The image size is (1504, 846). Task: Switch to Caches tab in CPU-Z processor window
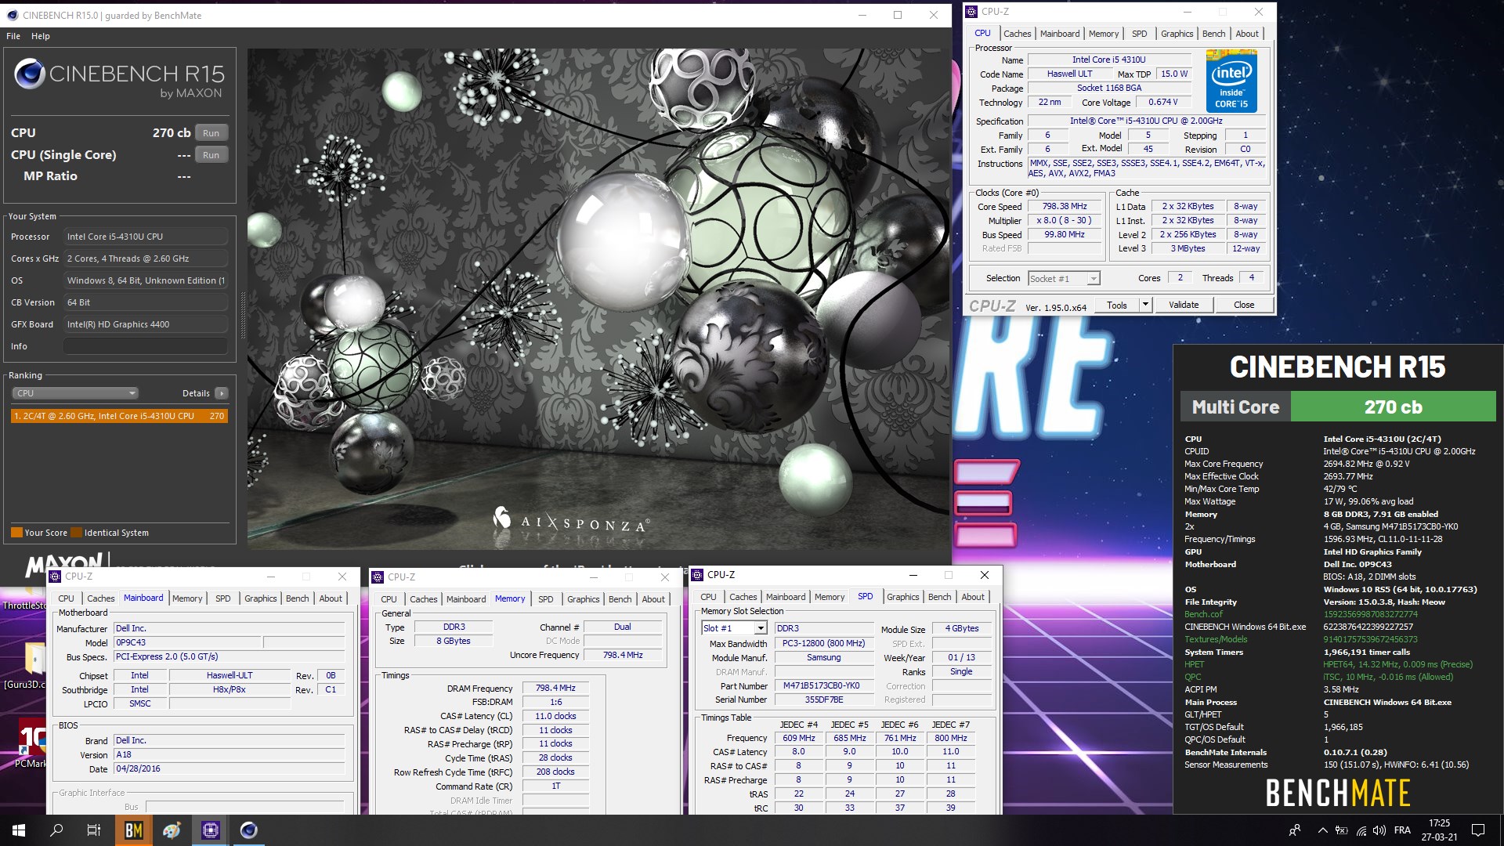pyautogui.click(x=1017, y=34)
